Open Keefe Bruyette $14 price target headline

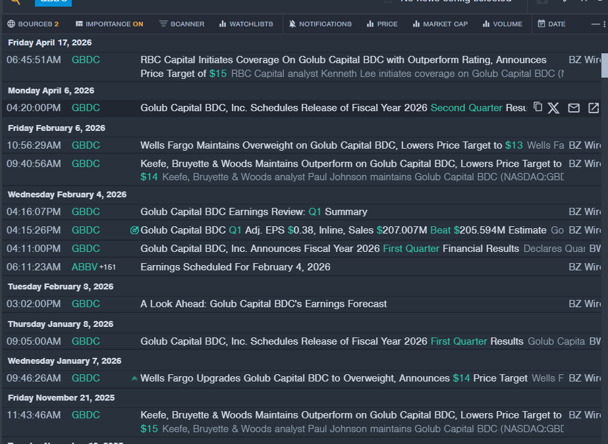coord(352,170)
